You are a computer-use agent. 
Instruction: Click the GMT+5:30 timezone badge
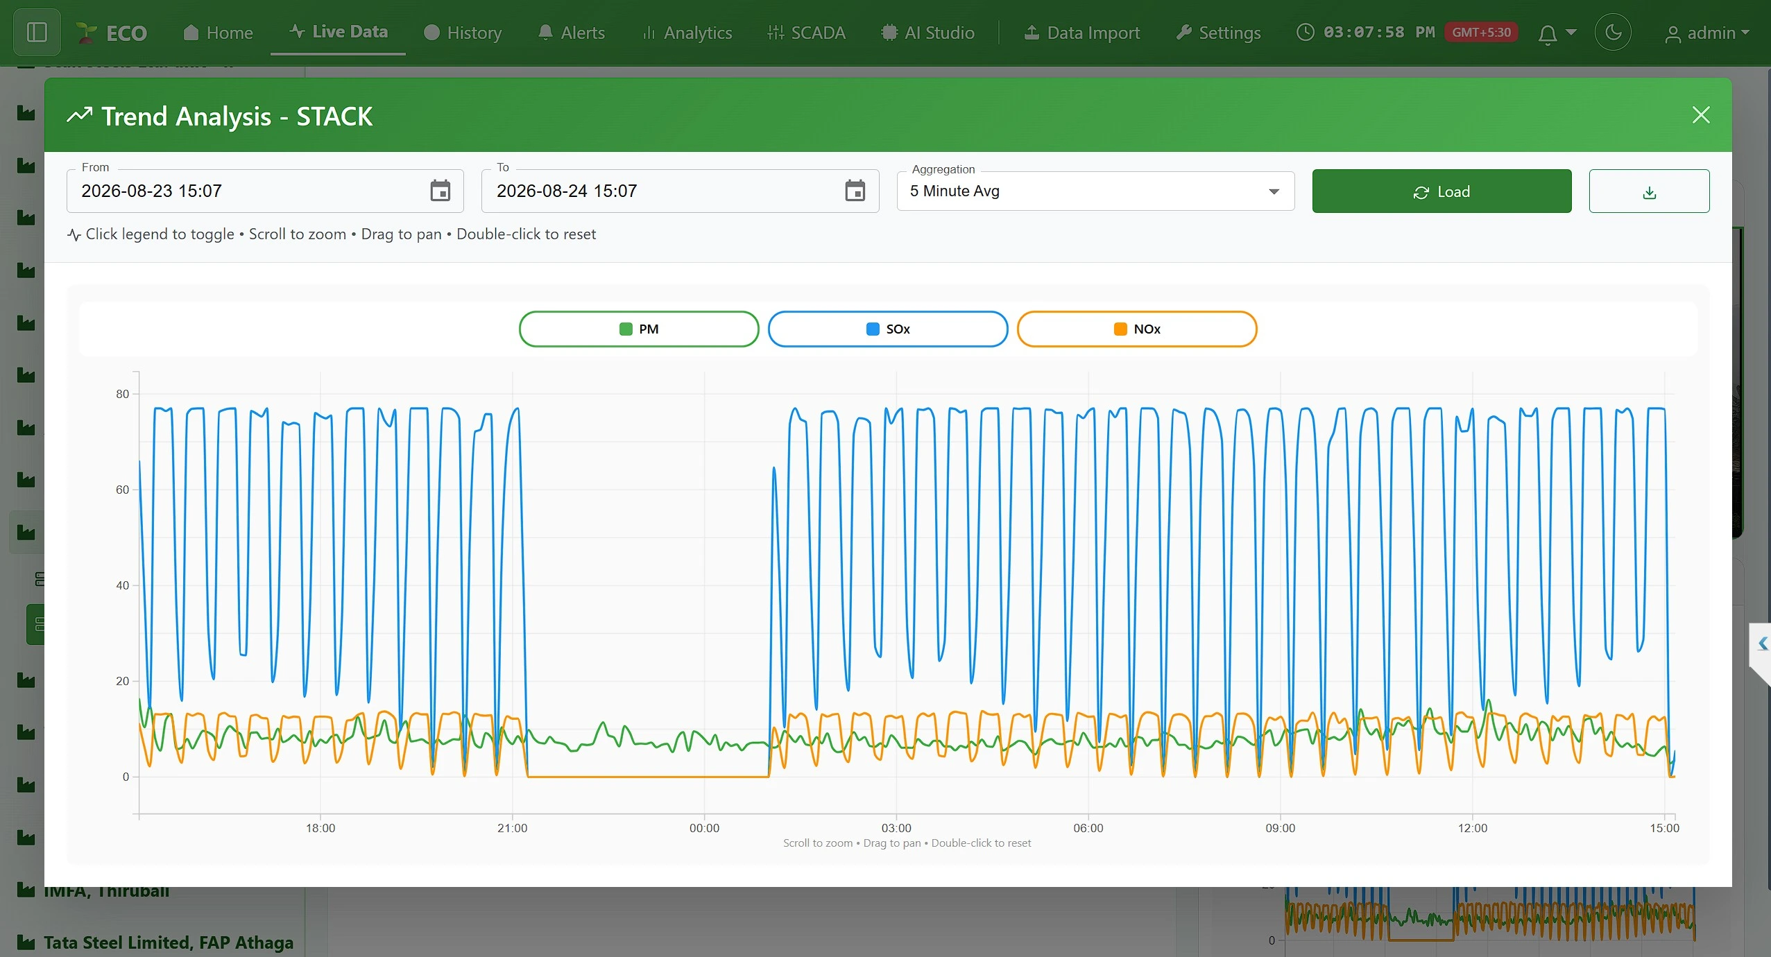(x=1481, y=33)
